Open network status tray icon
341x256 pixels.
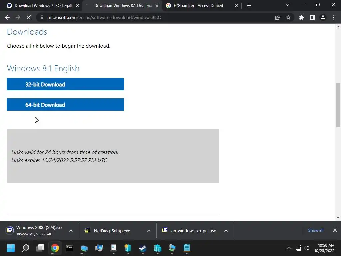(299, 248)
